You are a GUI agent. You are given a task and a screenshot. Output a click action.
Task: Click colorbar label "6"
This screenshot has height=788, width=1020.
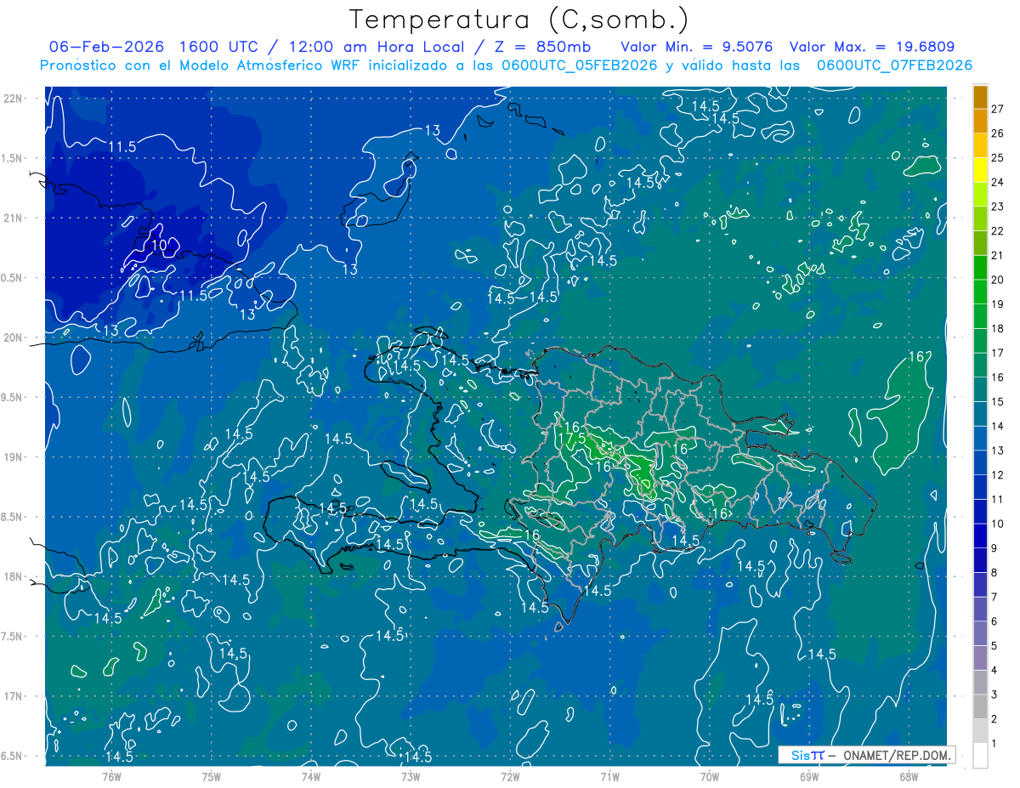tap(994, 621)
